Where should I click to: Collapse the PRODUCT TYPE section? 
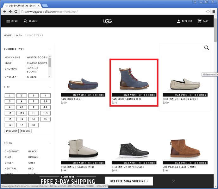tap(50, 49)
